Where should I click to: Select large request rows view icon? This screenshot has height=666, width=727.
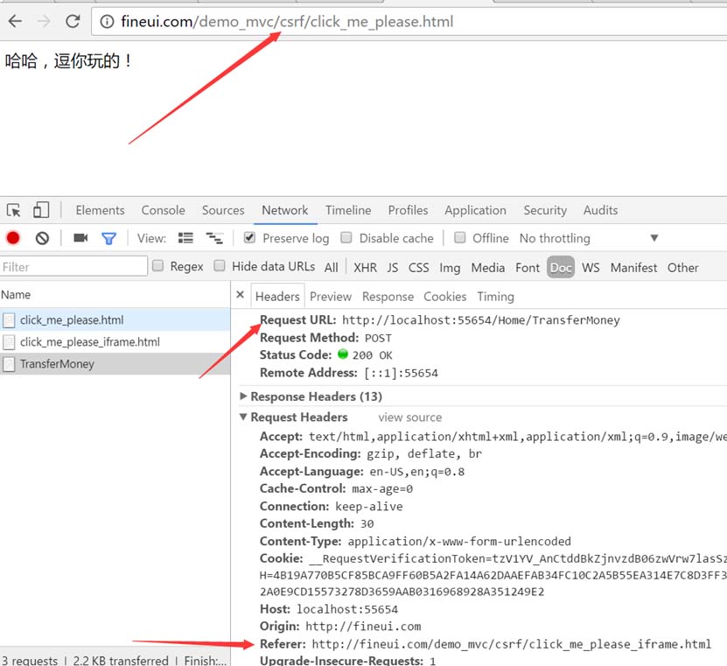click(186, 238)
